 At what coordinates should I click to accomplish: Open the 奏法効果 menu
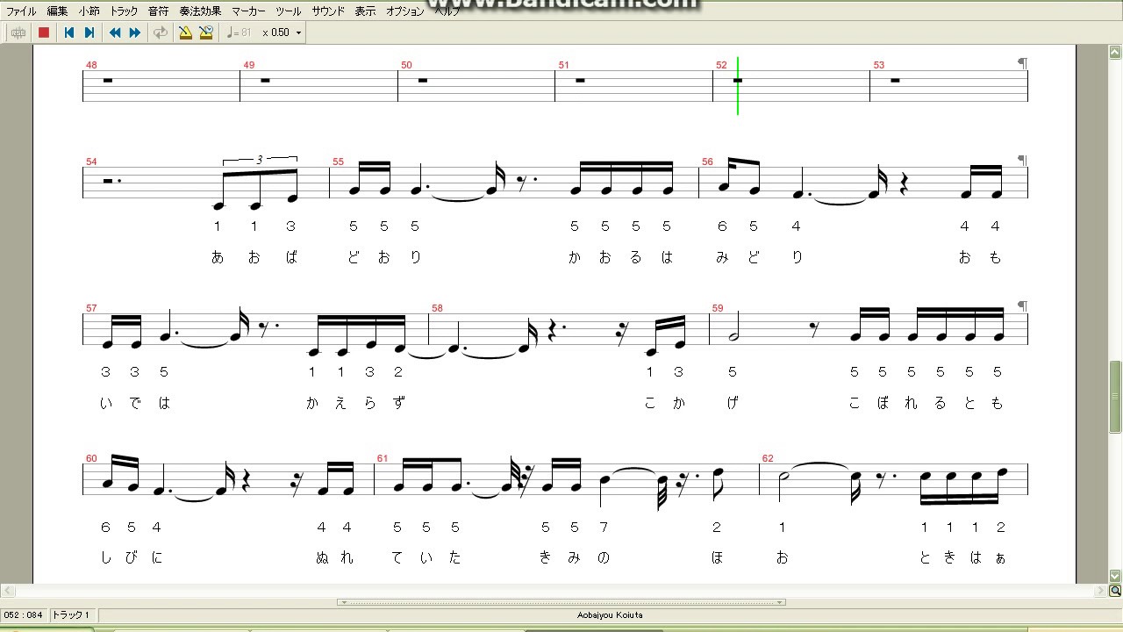pos(200,11)
